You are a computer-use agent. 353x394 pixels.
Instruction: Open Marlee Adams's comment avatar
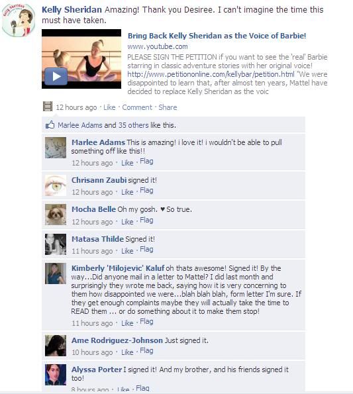[x=56, y=148]
